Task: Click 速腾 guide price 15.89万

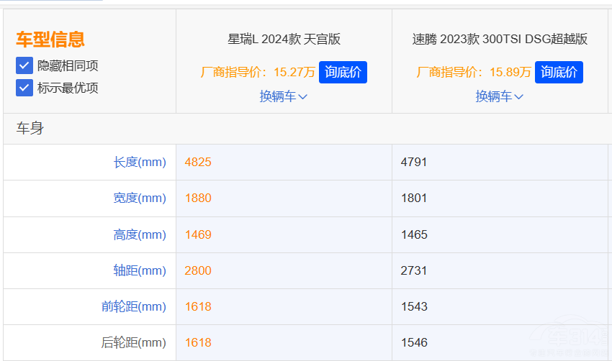Action: click(474, 72)
